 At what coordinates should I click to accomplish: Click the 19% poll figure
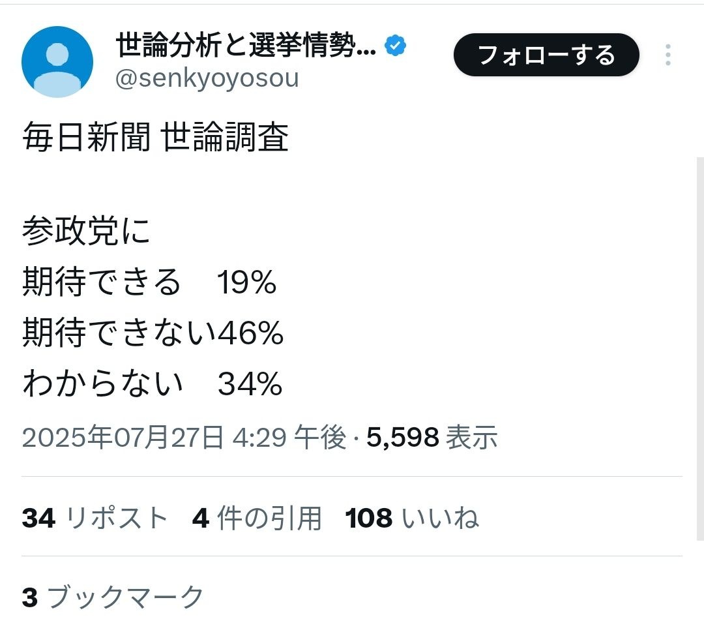tap(247, 283)
